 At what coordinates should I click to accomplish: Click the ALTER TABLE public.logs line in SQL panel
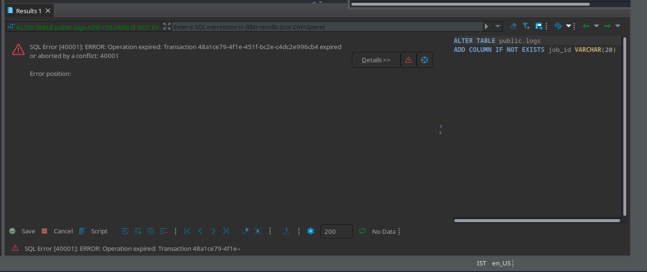497,41
